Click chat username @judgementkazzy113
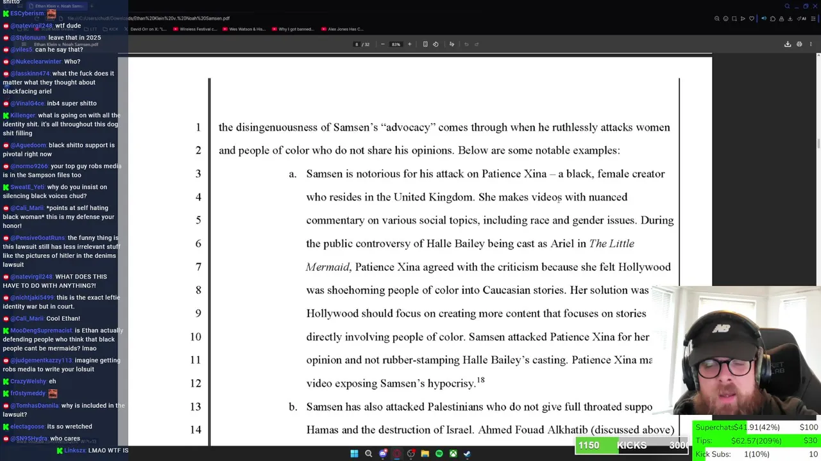 coord(42,360)
